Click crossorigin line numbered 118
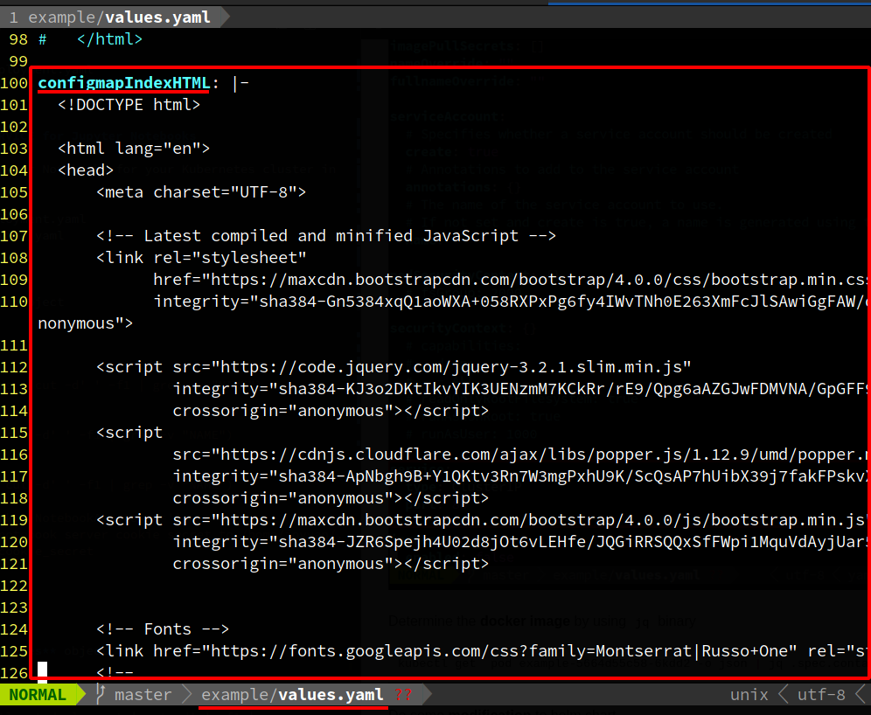Screen dimensions: 871x715 pos(331,498)
